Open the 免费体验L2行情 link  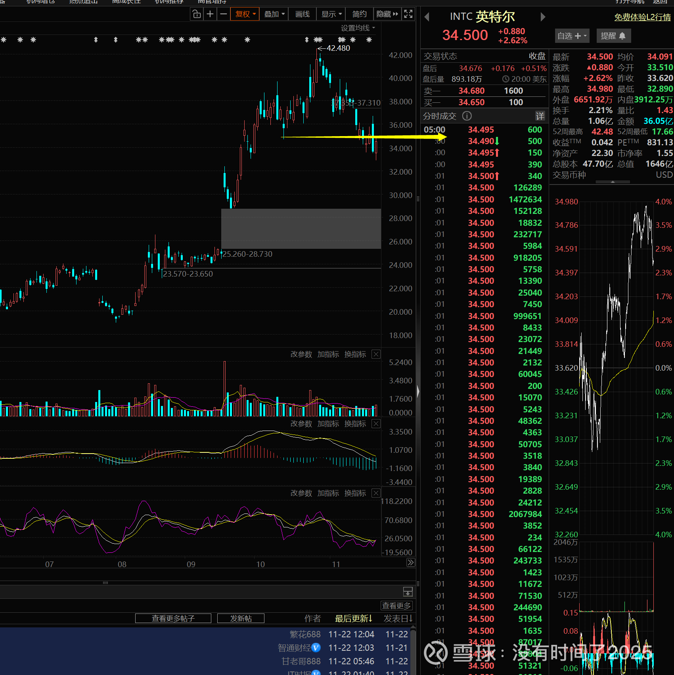pos(643,17)
